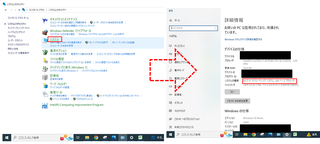The width and height of the screenshot is (320, 144).
Task: Click the Start button on left taskbar
Action: 6,138
